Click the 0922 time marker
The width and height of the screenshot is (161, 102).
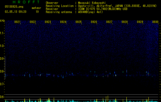click(x=33, y=22)
